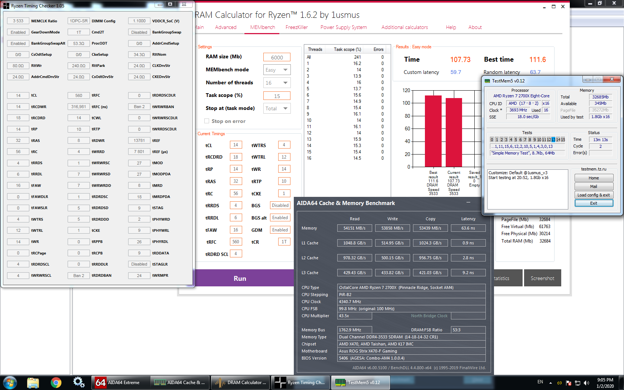Click the Show desktop button on the taskbar
This screenshot has width=624, height=390.
[621, 382]
